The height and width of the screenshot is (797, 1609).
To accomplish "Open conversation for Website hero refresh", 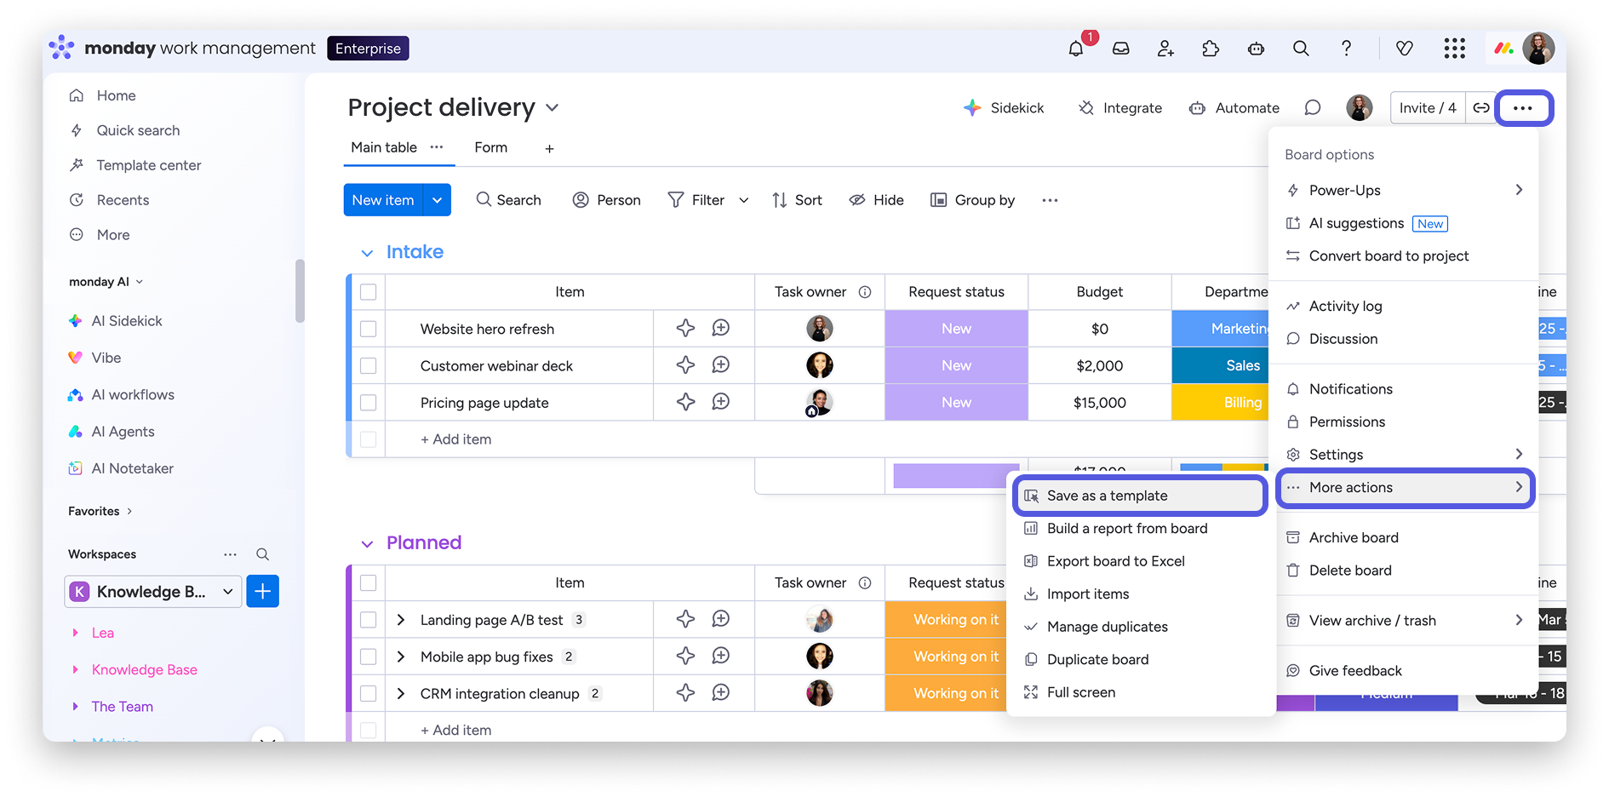I will 721,329.
